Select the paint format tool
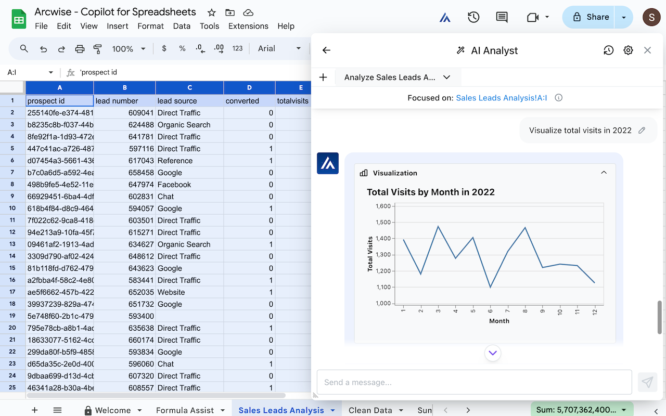The image size is (666, 416). 97,49
